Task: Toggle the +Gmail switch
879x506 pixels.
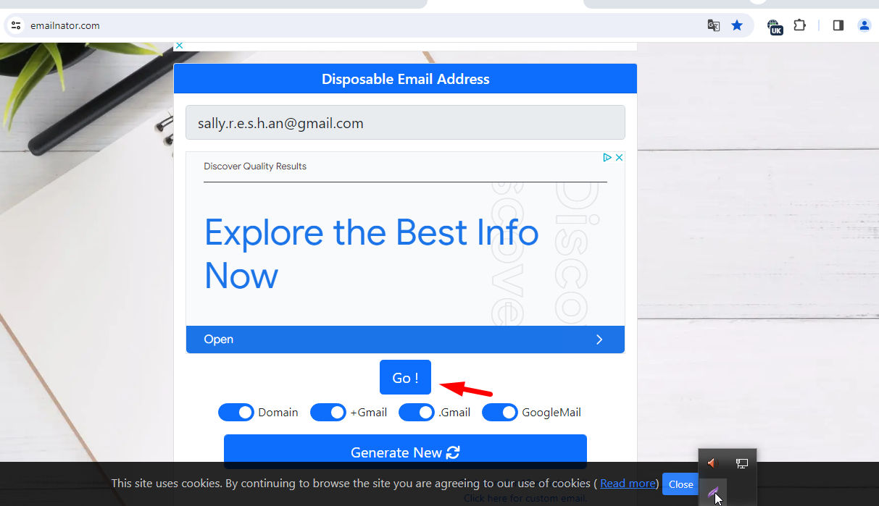Action: pyautogui.click(x=328, y=413)
